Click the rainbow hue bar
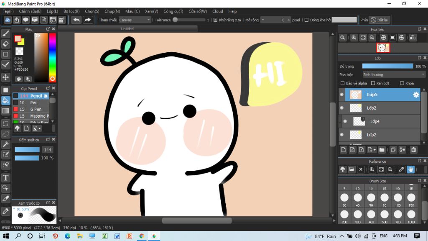The width and height of the screenshot is (428, 241). (x=52, y=58)
